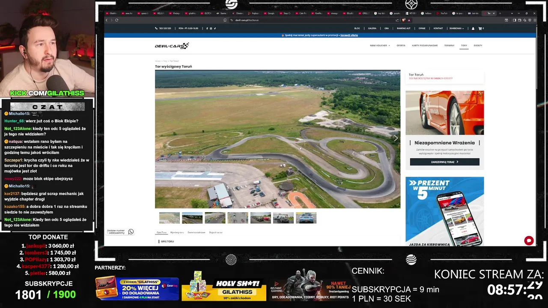Expand the MAM VOUCHER menu

380,45
